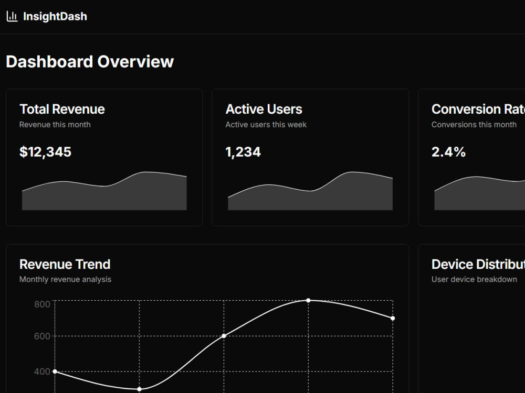Click the 400 y-axis label
This screenshot has width=525, height=393.
42,372
